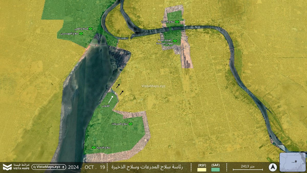Click the Vista Maps logo icon
This screenshot has height=173, width=307.
pos(7,167)
